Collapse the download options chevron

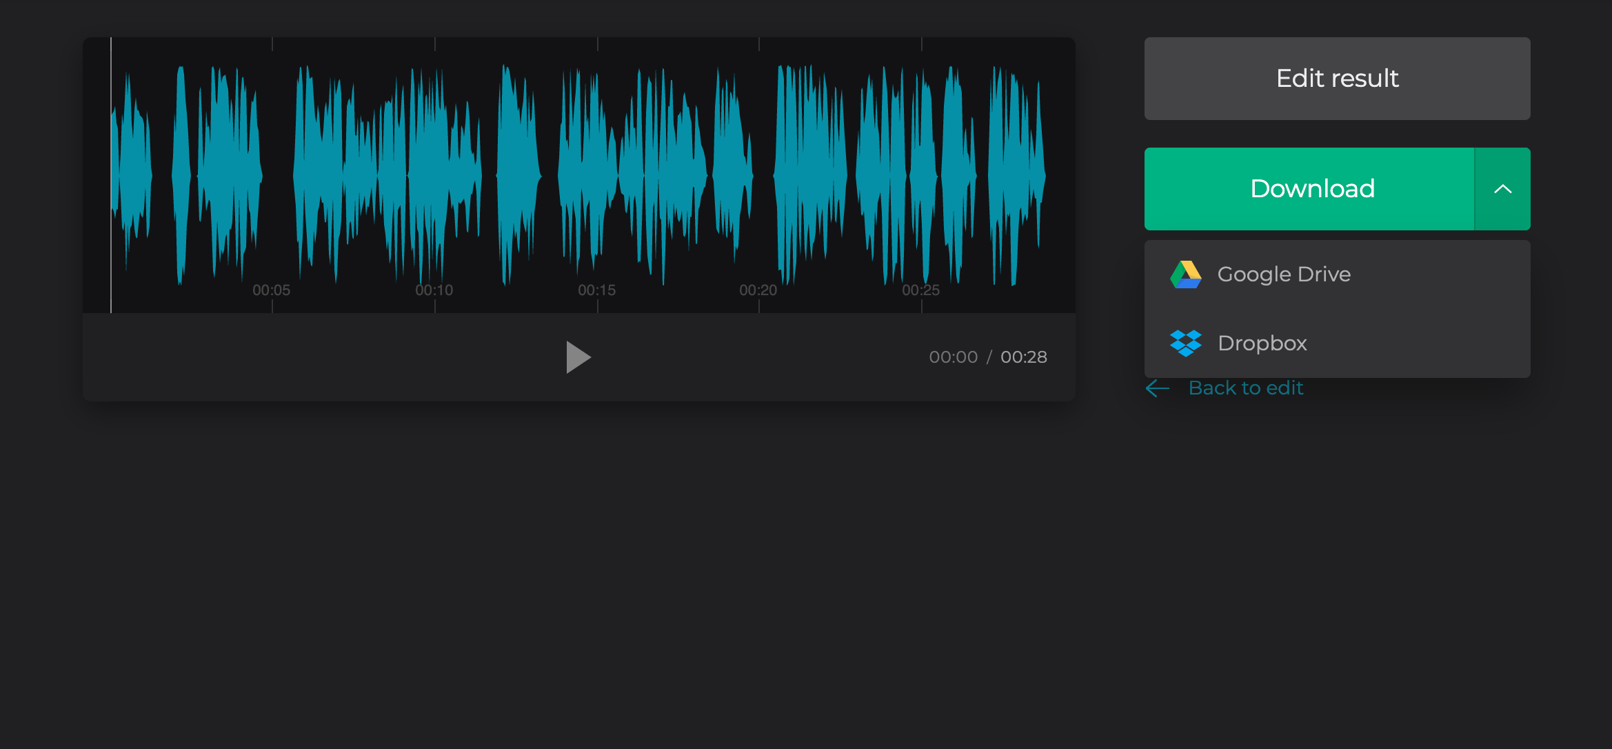(x=1502, y=189)
